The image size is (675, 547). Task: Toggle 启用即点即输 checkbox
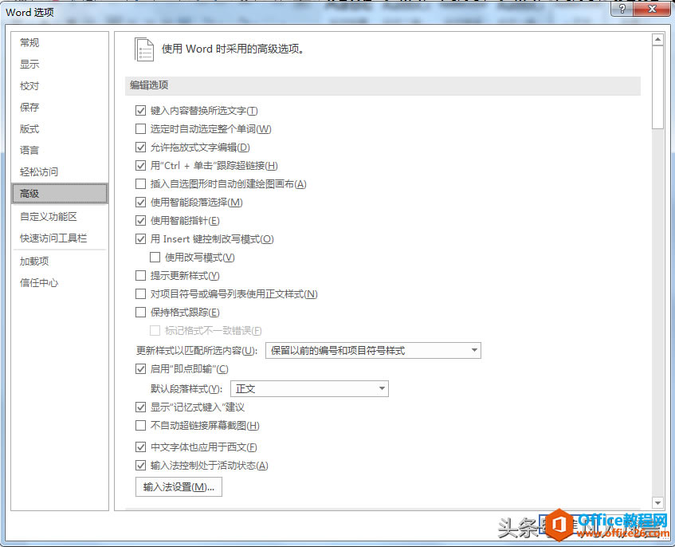pos(140,368)
